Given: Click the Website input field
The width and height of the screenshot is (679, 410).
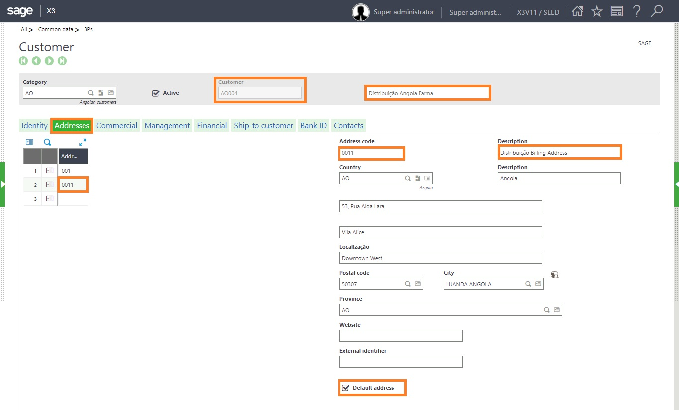Looking at the screenshot, I should (x=401, y=336).
